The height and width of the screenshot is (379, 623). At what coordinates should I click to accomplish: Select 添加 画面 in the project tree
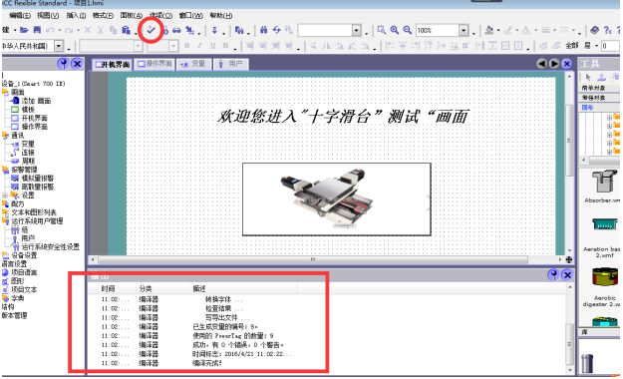(x=36, y=101)
